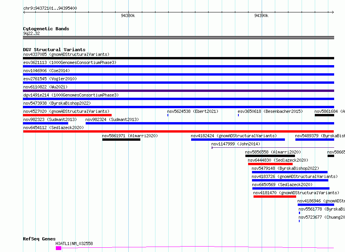Click the 94380k ruler position label
Image resolution: width=345 pixels, height=252 pixels.
[128, 16]
